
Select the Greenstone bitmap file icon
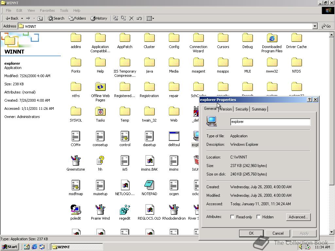[x=76, y=161]
